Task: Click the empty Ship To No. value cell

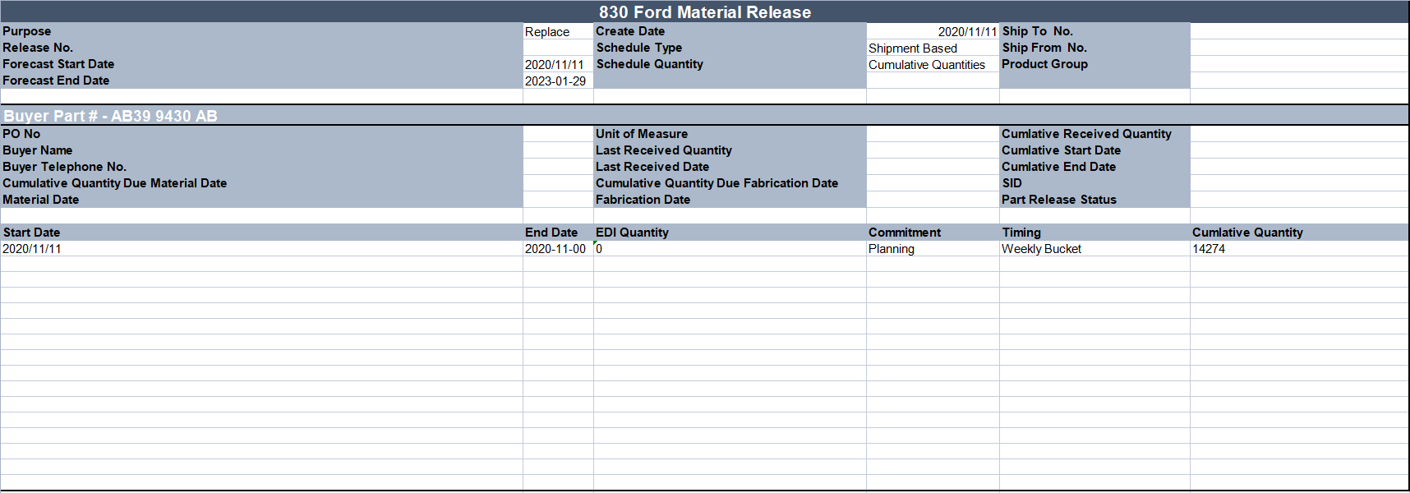Action: [x=1300, y=31]
